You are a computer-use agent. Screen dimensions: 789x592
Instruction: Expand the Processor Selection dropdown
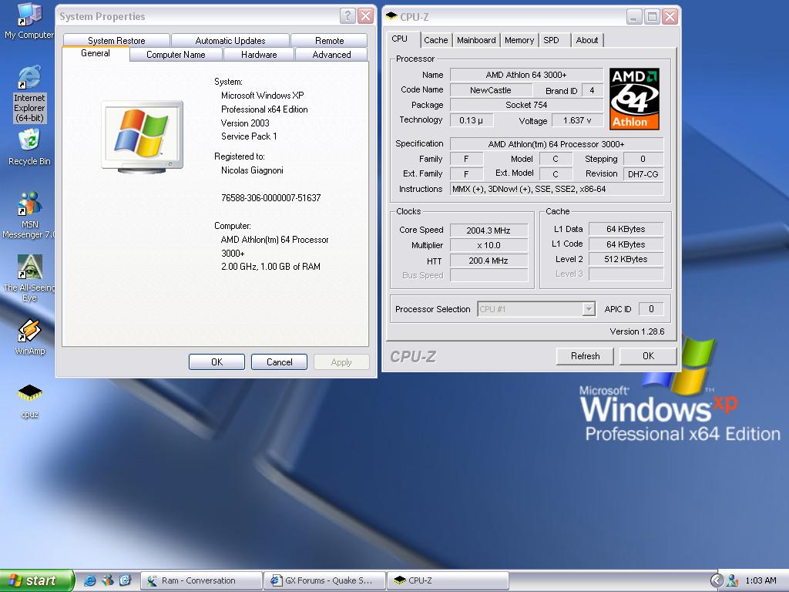pos(588,309)
